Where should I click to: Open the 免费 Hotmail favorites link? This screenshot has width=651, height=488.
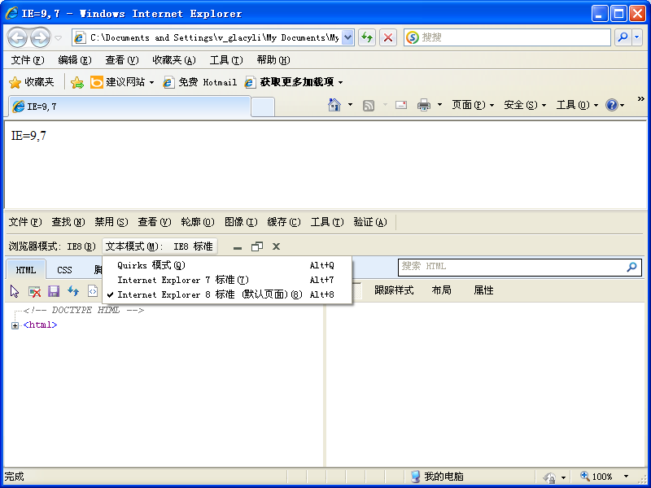pos(200,82)
